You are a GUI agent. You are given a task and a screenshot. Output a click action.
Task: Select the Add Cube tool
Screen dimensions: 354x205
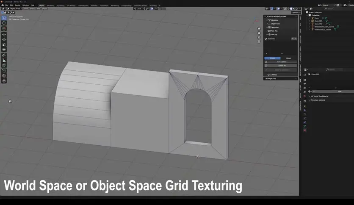(4, 66)
